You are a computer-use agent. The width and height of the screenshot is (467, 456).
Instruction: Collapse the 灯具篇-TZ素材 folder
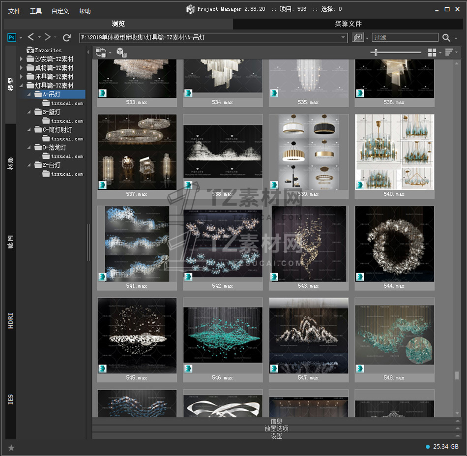[22, 86]
